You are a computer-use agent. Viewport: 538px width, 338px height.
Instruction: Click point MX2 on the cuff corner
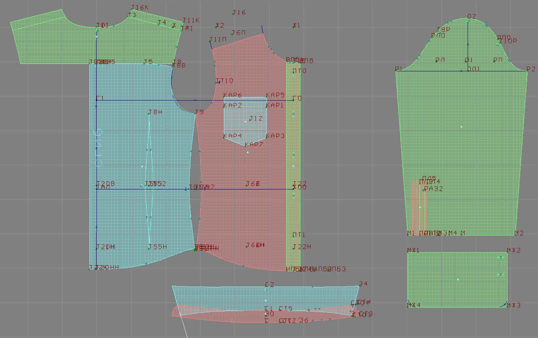click(x=507, y=252)
